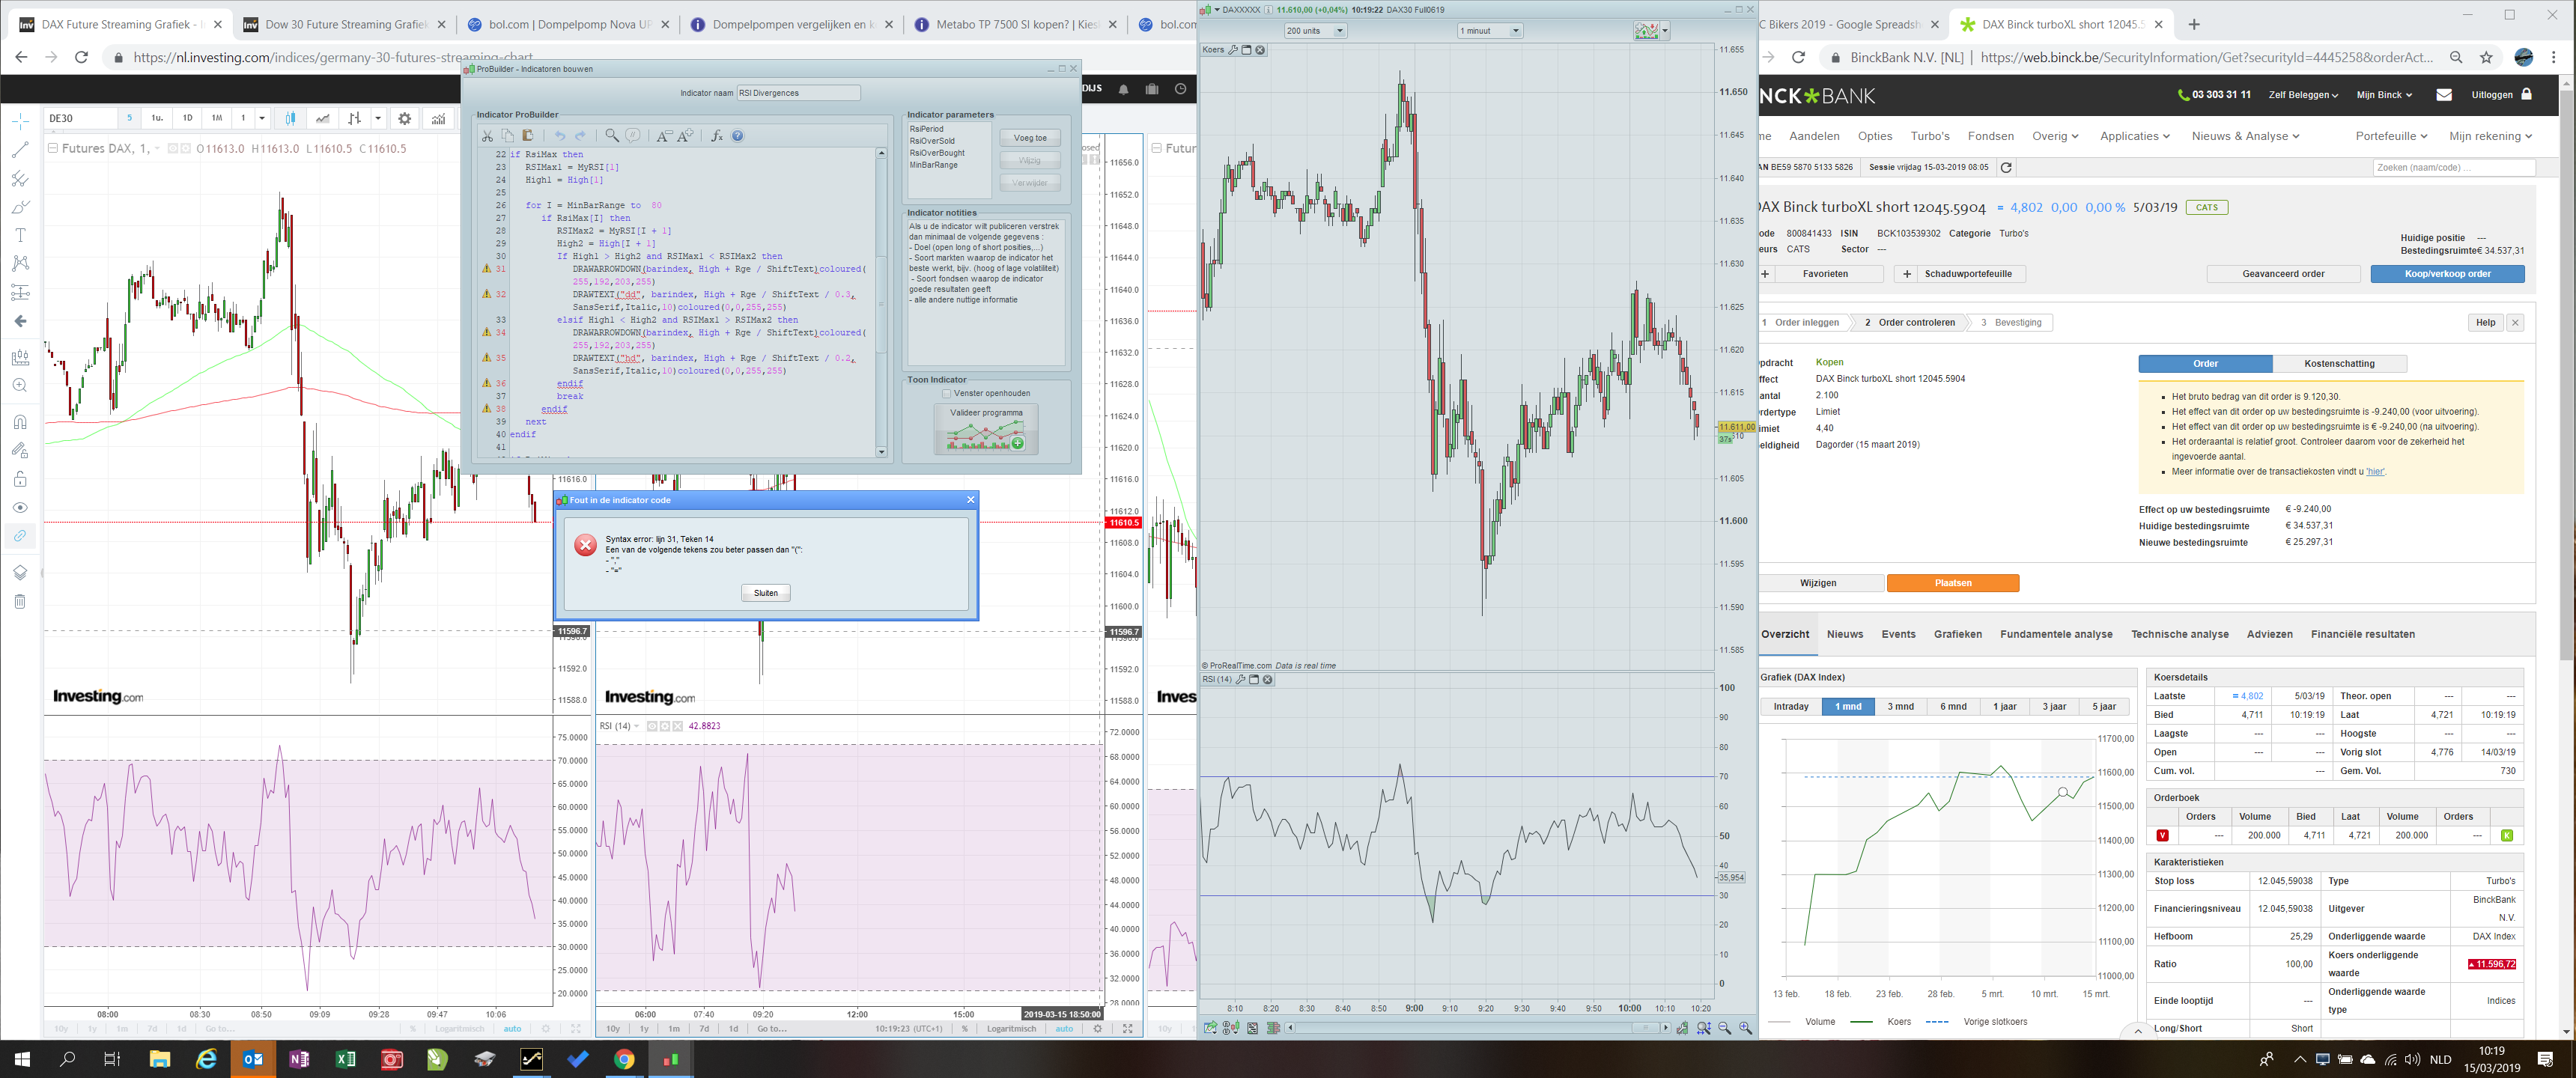Viewport: 2576px width, 1078px height.
Task: Click the orange Plaatsen button
Action: (1952, 583)
